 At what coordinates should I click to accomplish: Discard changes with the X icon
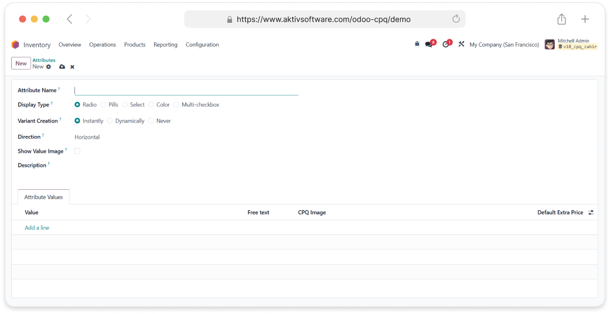point(72,67)
